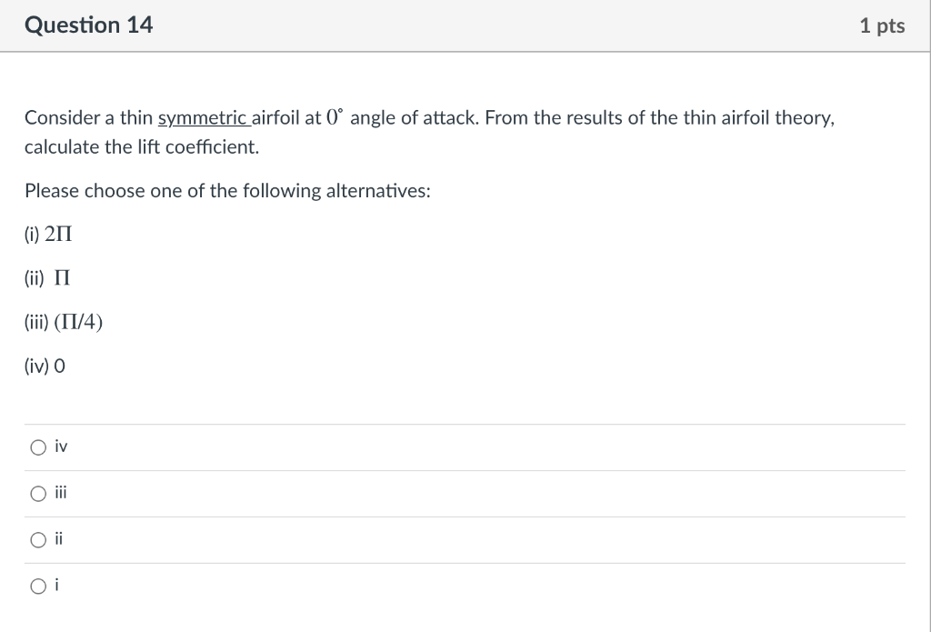Click the 'iv' answer label text
The height and width of the screenshot is (632, 931).
[61, 446]
